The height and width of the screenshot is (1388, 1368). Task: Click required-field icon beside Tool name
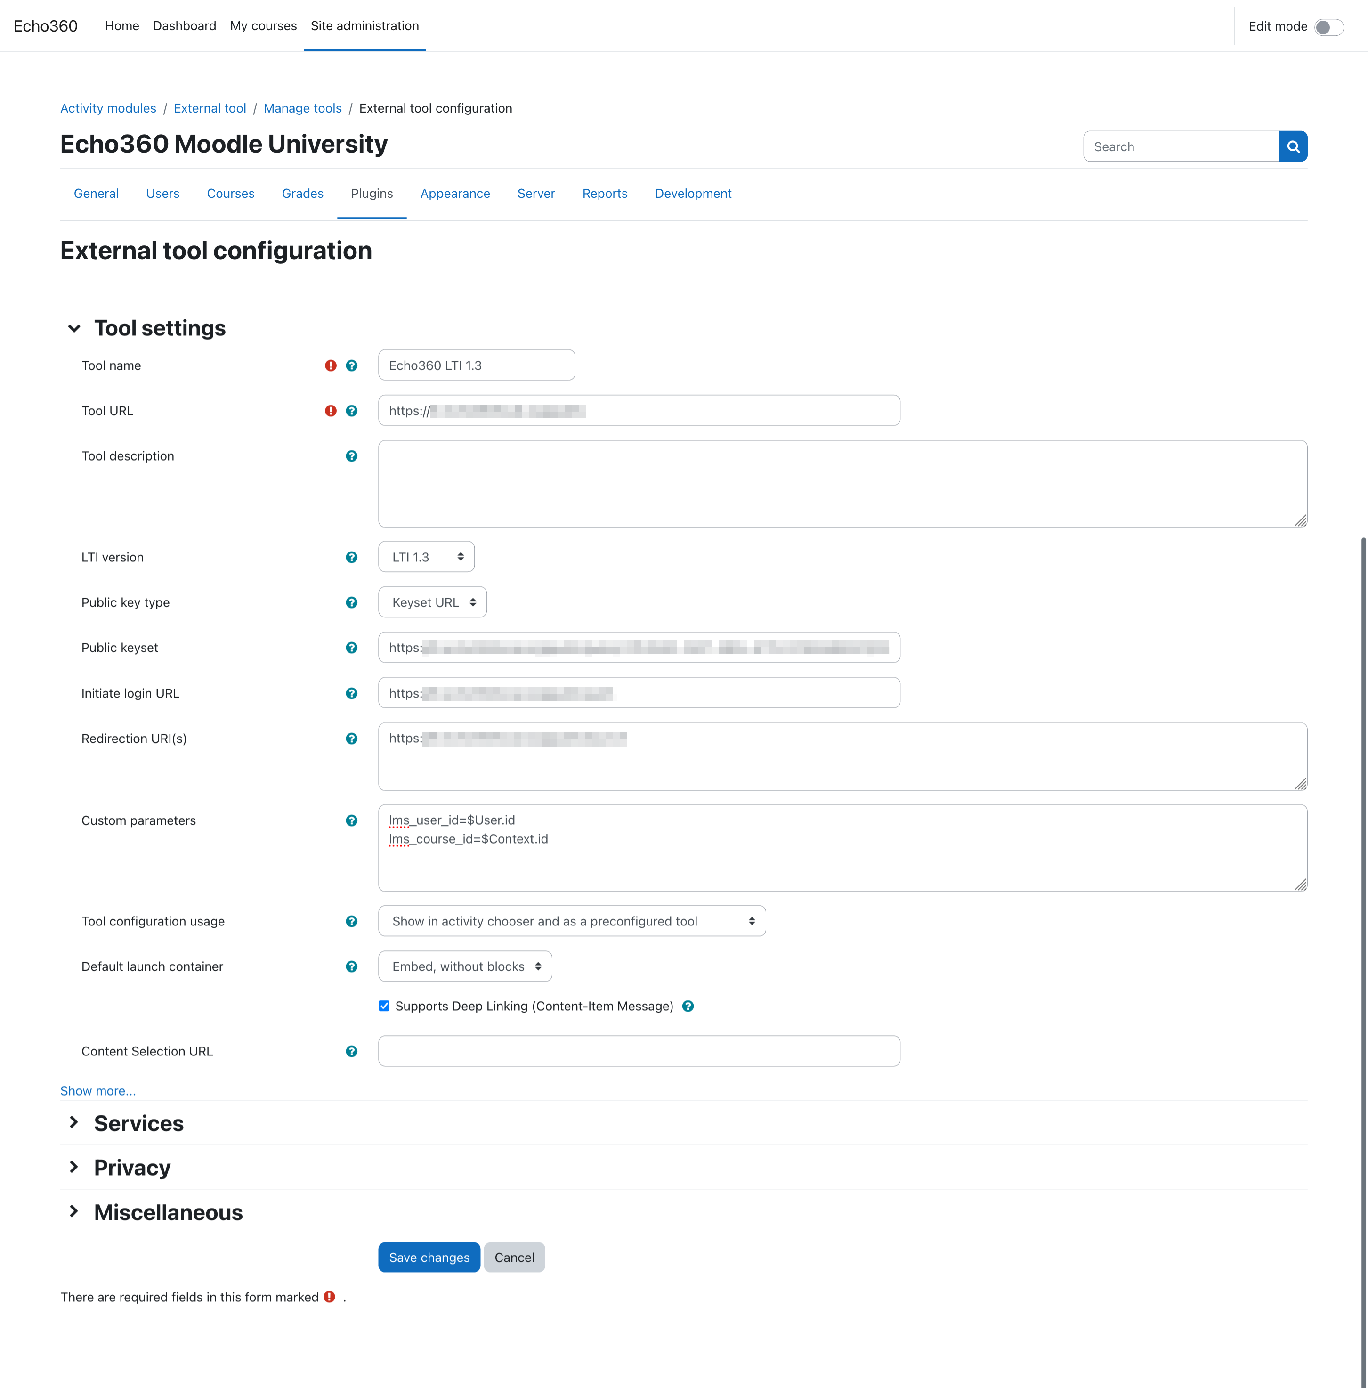331,365
